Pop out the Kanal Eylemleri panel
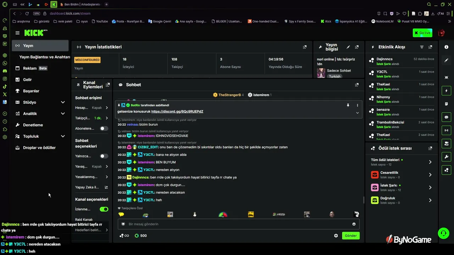The height and width of the screenshot is (255, 454). click(108, 85)
